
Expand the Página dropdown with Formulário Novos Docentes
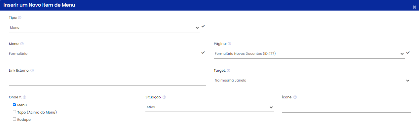coord(309,54)
